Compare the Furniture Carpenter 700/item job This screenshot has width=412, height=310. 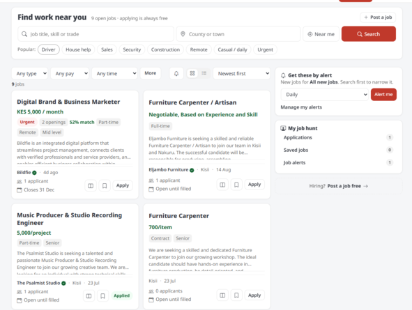(x=222, y=295)
